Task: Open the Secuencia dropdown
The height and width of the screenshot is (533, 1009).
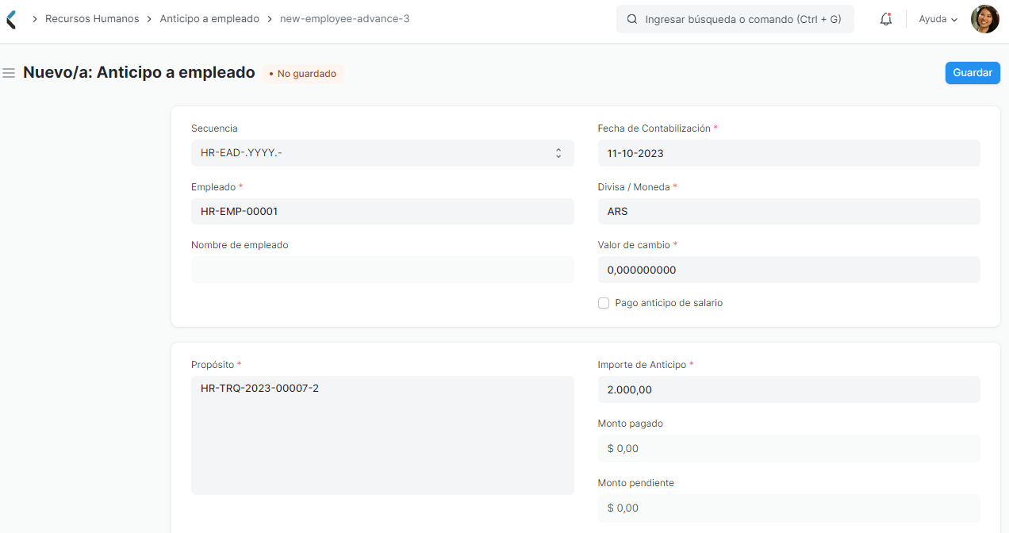Action: click(x=382, y=153)
